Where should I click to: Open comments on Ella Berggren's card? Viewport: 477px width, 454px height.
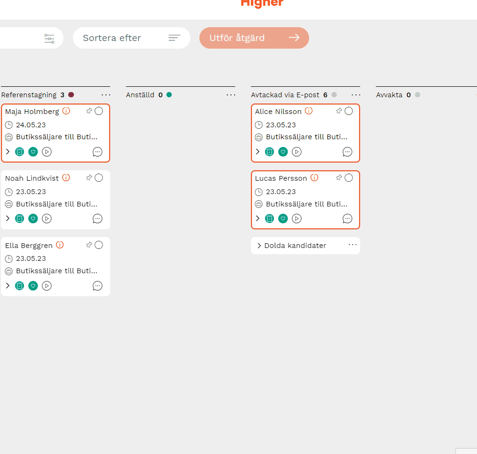[97, 286]
